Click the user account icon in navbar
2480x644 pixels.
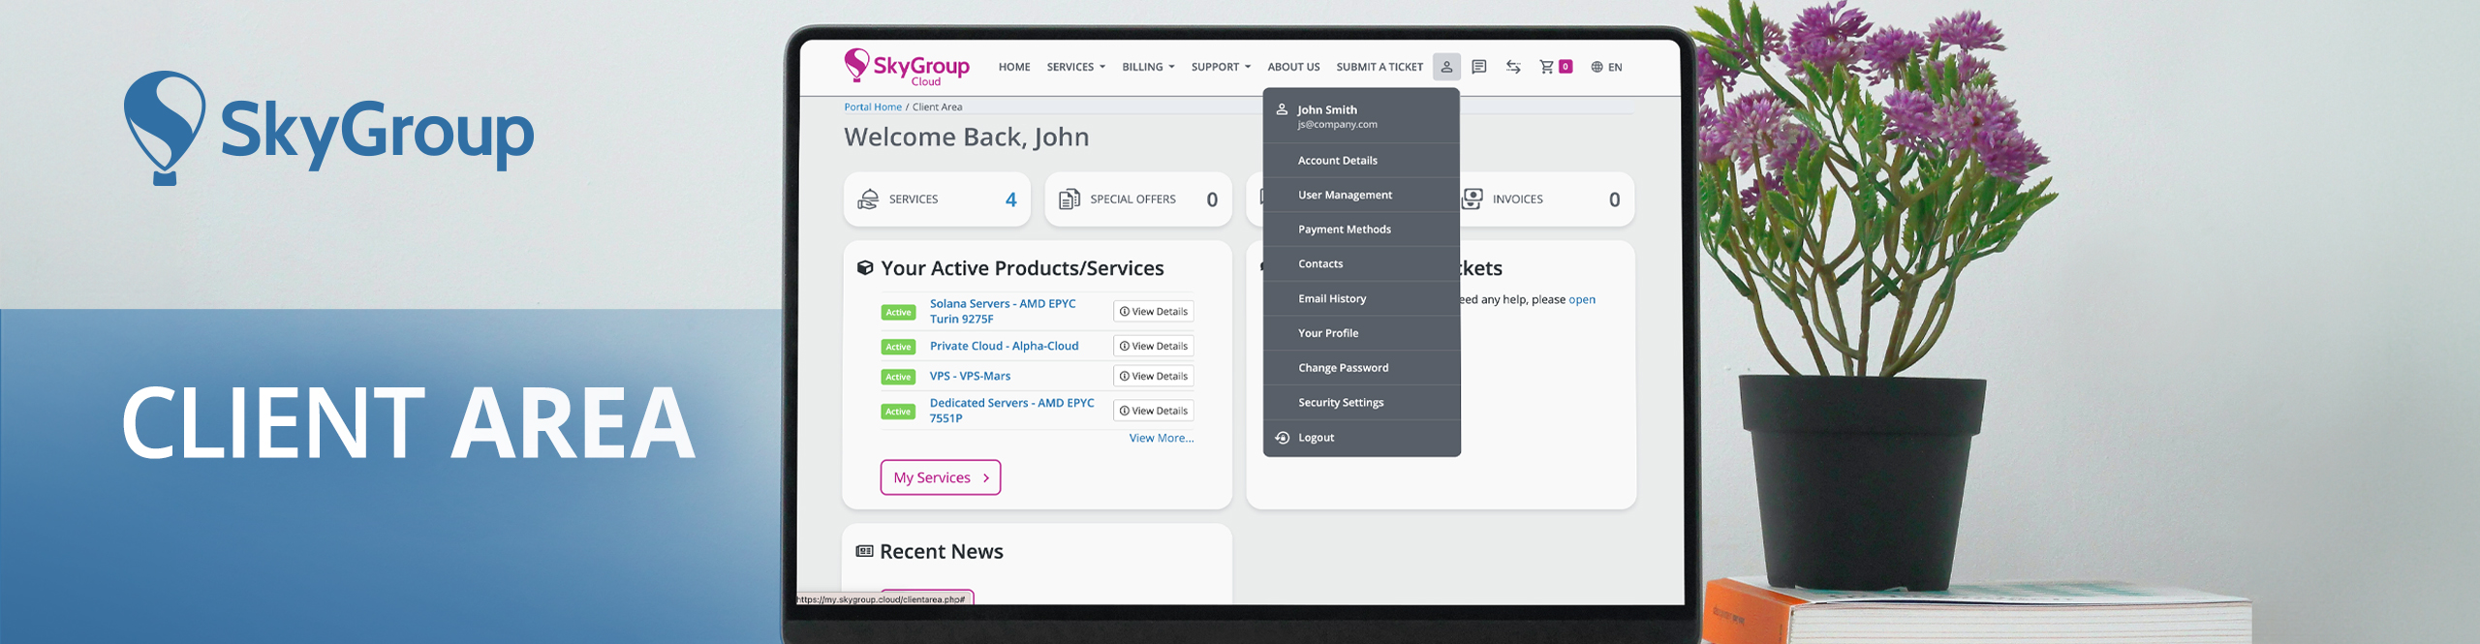(1445, 67)
